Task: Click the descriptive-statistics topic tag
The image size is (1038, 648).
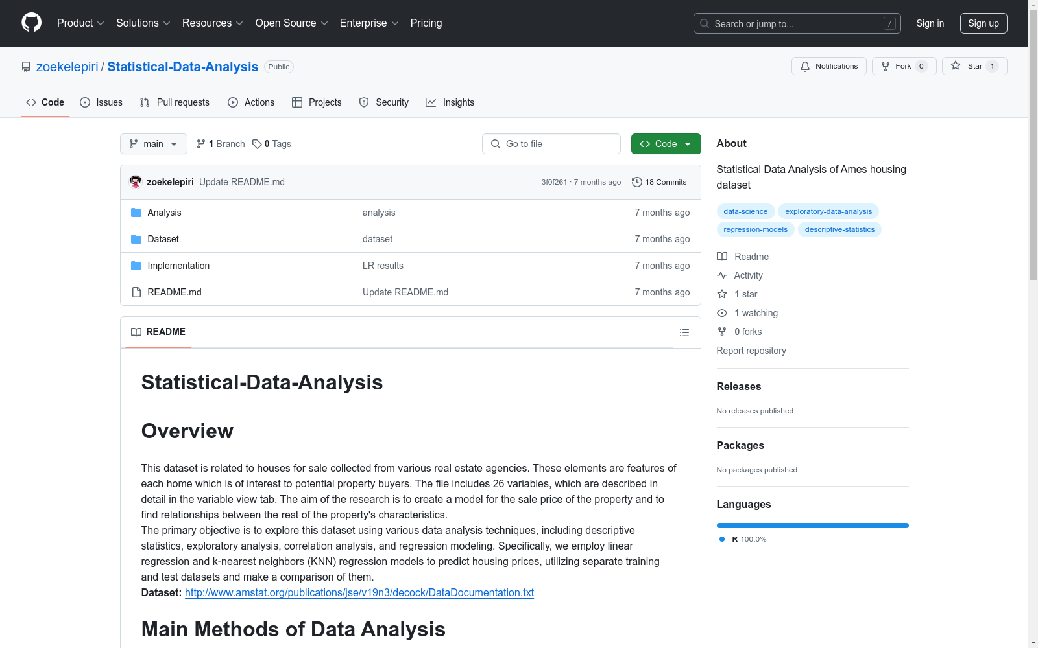Action: [x=839, y=229]
